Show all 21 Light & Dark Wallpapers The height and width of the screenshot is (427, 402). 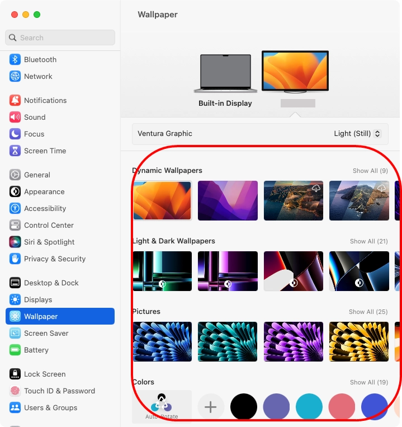pos(369,241)
